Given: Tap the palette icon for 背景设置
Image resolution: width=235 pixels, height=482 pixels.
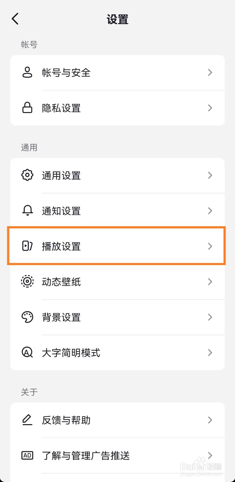Looking at the screenshot, I should click(27, 317).
